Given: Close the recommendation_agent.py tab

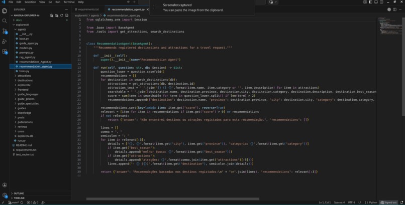Looking at the screenshot, I should tap(148, 10).
